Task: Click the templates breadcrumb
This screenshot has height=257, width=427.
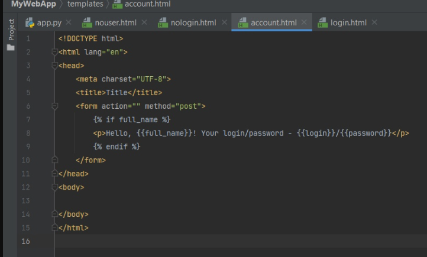Action: pyautogui.click(x=85, y=4)
